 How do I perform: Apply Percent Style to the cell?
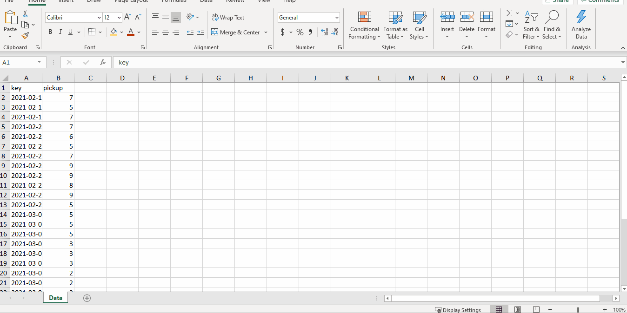[300, 32]
